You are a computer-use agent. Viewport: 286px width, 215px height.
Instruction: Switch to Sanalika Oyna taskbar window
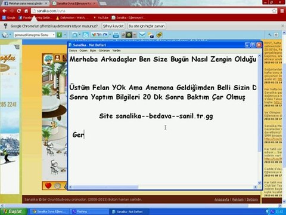point(49,211)
